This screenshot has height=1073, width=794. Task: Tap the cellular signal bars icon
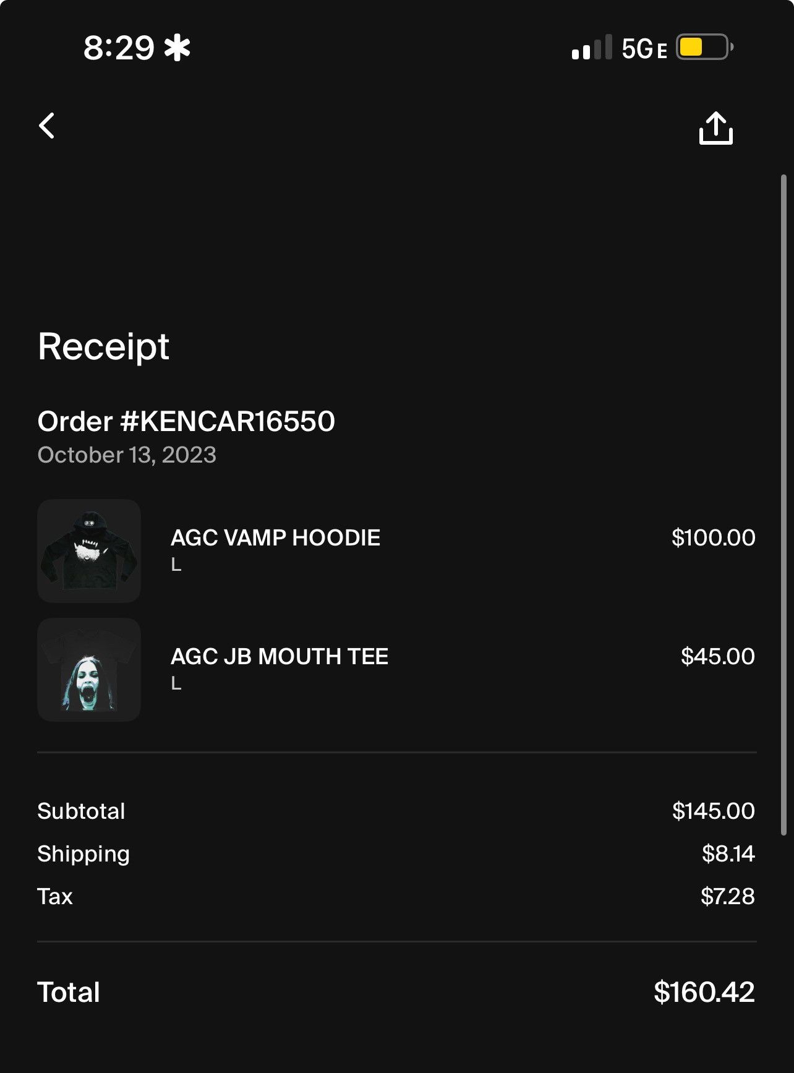point(591,48)
